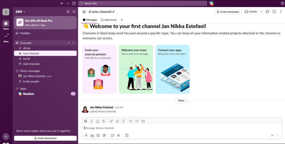Click the Jan Nikka Estefani message author name
The height and width of the screenshot is (144, 285).
pos(102,107)
